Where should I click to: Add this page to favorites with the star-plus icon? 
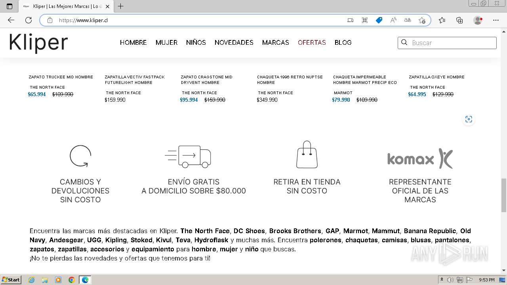(422, 20)
